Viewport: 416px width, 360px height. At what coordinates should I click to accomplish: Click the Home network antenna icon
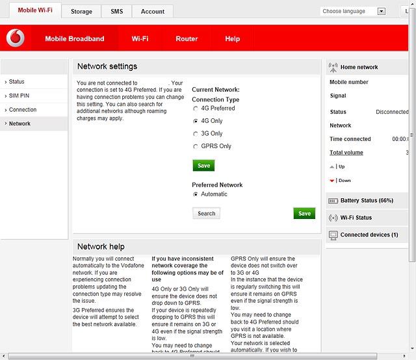tap(333, 68)
